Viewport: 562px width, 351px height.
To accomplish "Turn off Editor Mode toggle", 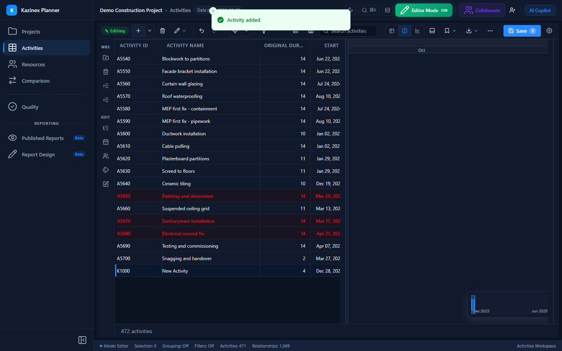I will [424, 10].
